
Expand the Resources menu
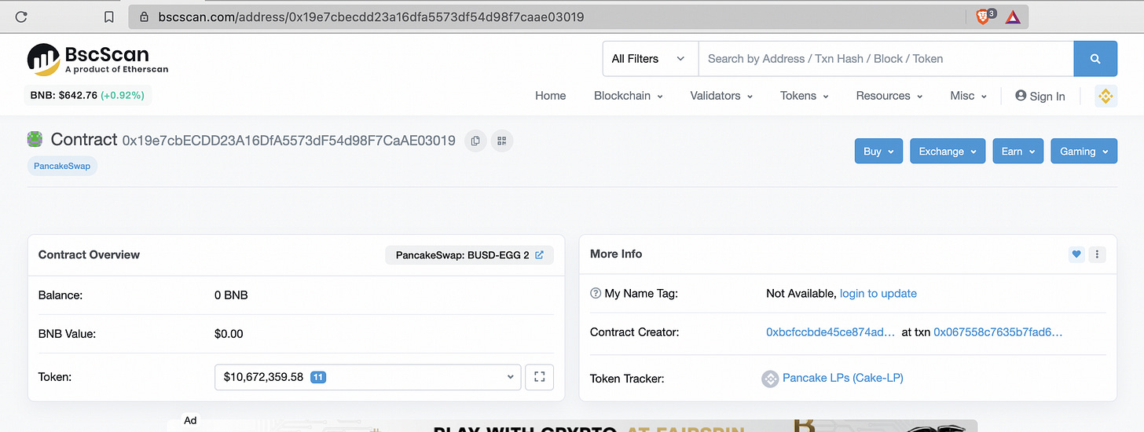[889, 96]
